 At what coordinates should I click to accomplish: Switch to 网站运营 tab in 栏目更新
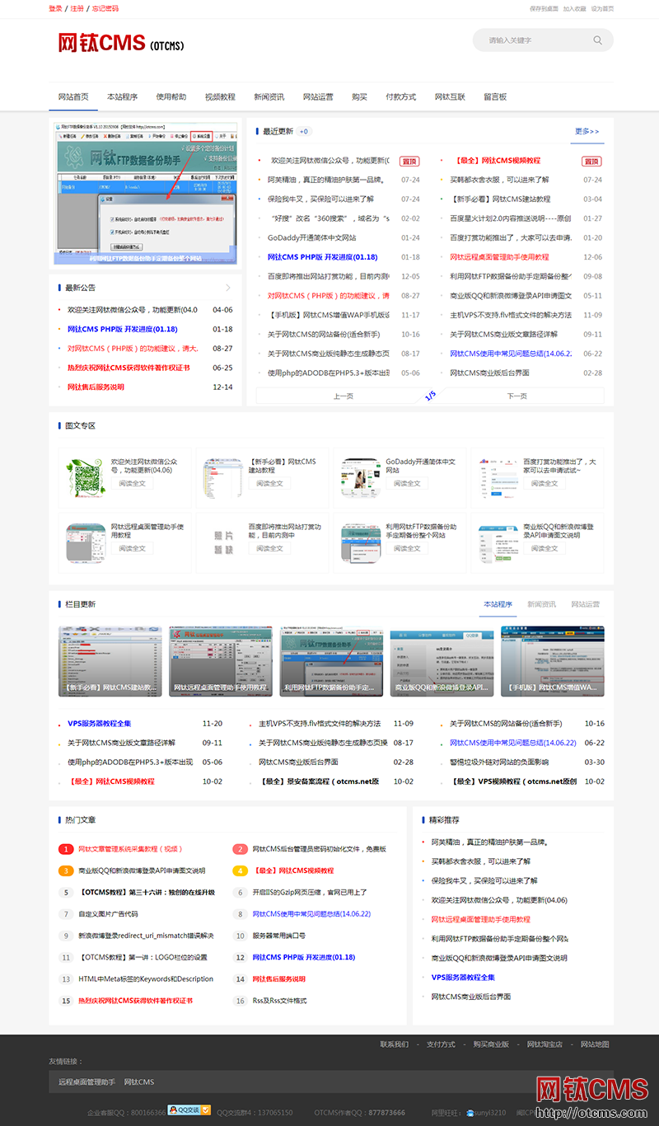pyautogui.click(x=586, y=604)
